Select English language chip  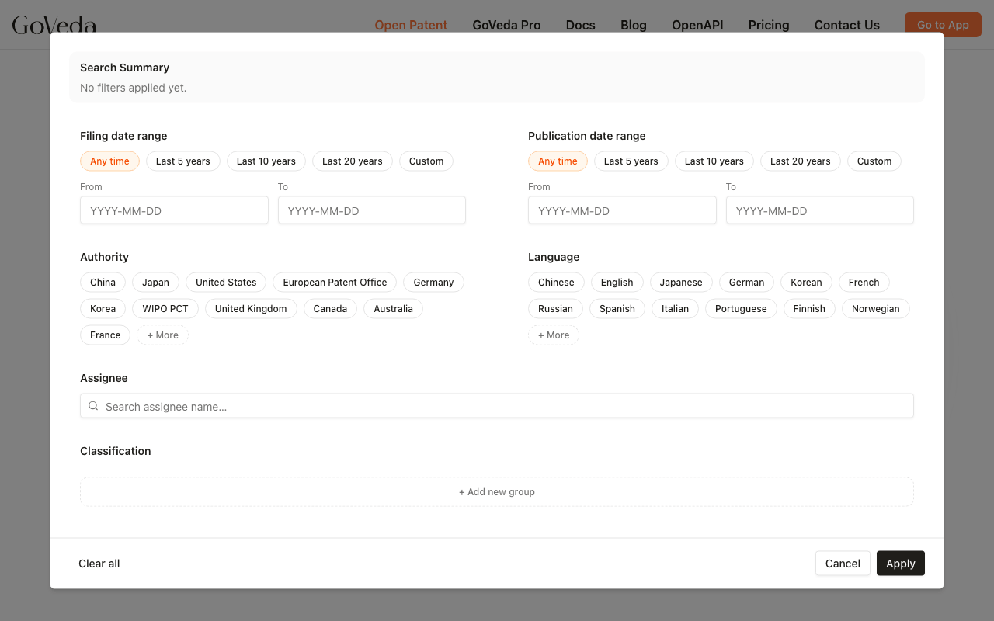pos(617,283)
